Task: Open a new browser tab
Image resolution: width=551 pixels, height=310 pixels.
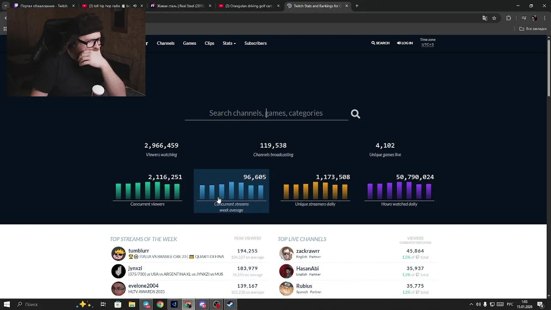Action: pyautogui.click(x=357, y=6)
